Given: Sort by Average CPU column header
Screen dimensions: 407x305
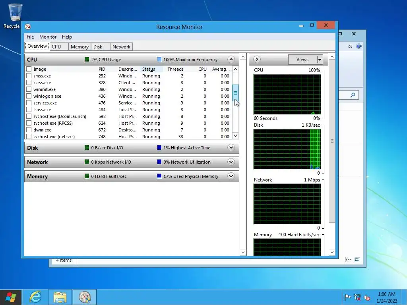Looking at the screenshot, I should click(221, 69).
